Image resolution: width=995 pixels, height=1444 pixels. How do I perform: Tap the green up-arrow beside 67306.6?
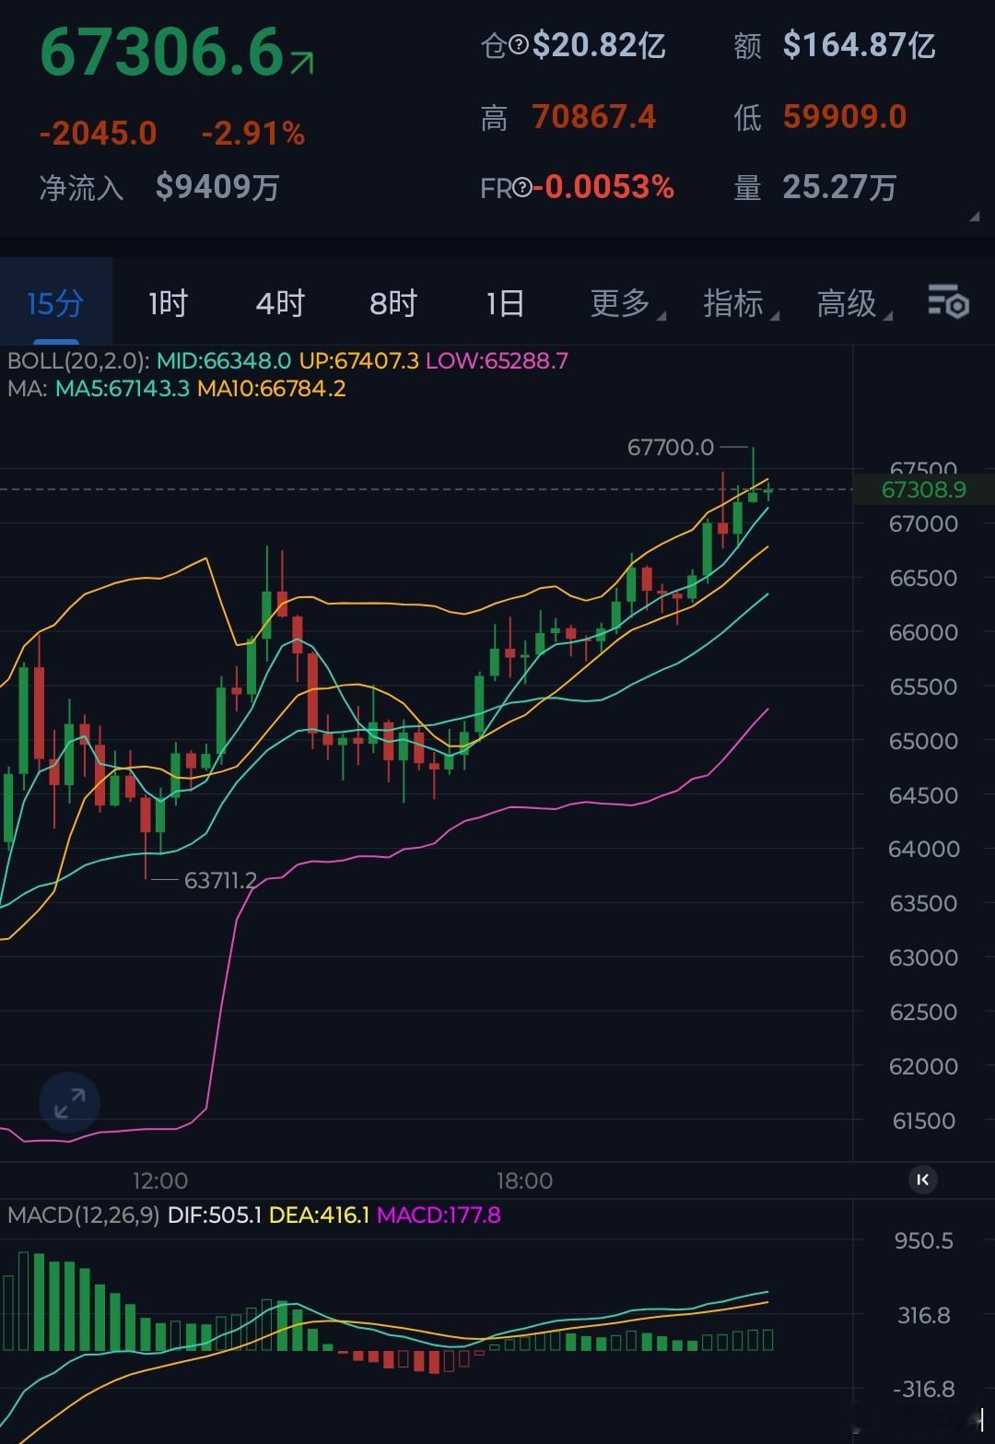coord(302,63)
